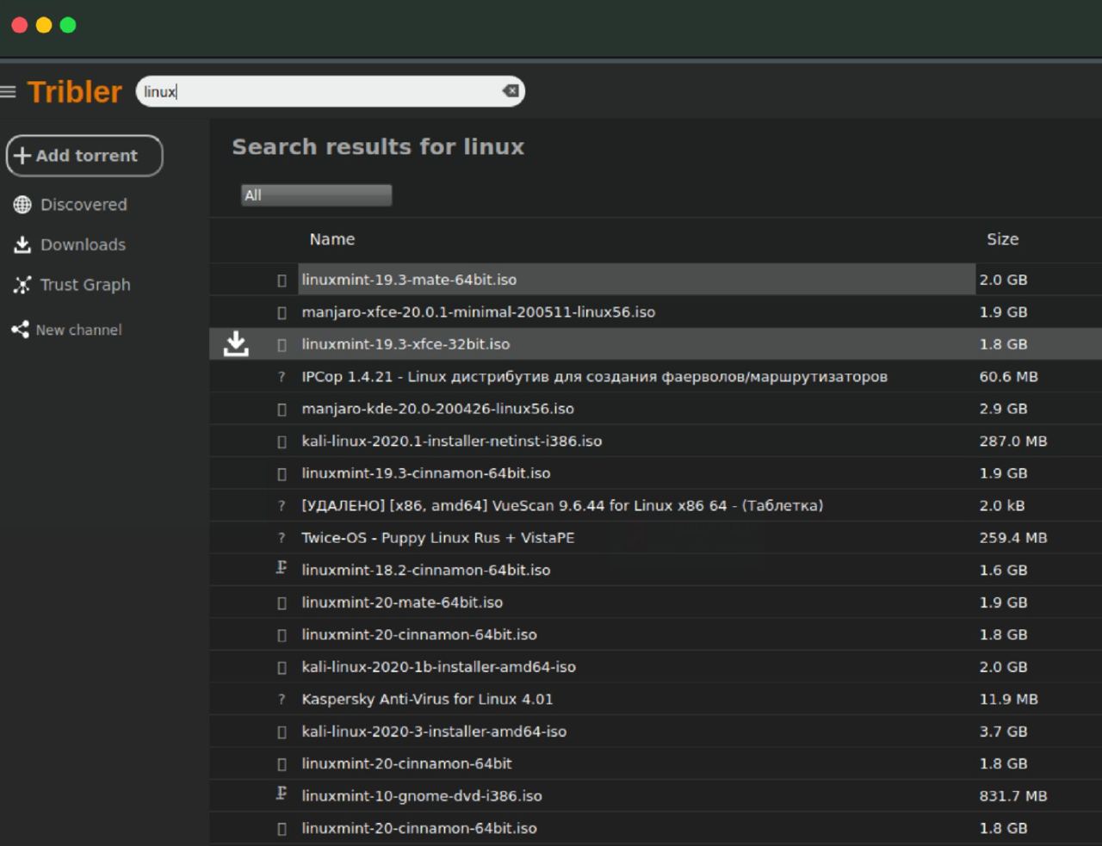Select manjaro-xfce-20.0.1-minimal-200511-linux56.iso result
The width and height of the screenshot is (1102, 846).
(x=478, y=312)
